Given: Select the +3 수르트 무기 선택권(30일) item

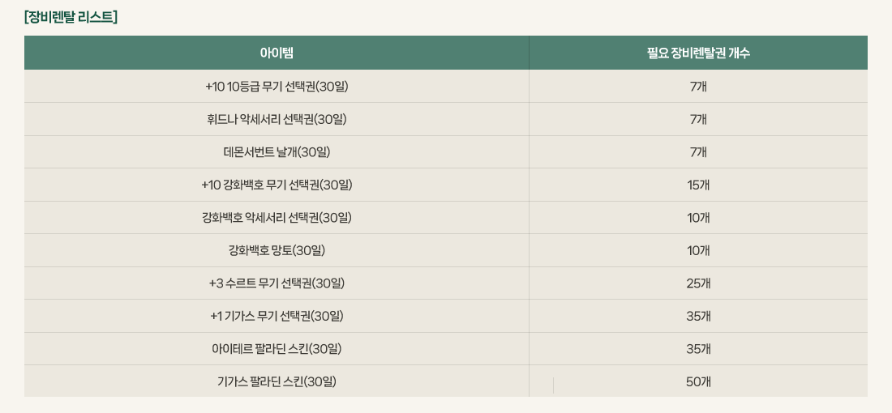Looking at the screenshot, I should (277, 283).
